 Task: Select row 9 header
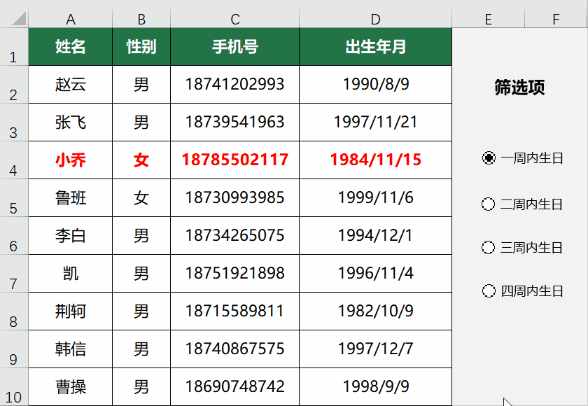tap(14, 349)
